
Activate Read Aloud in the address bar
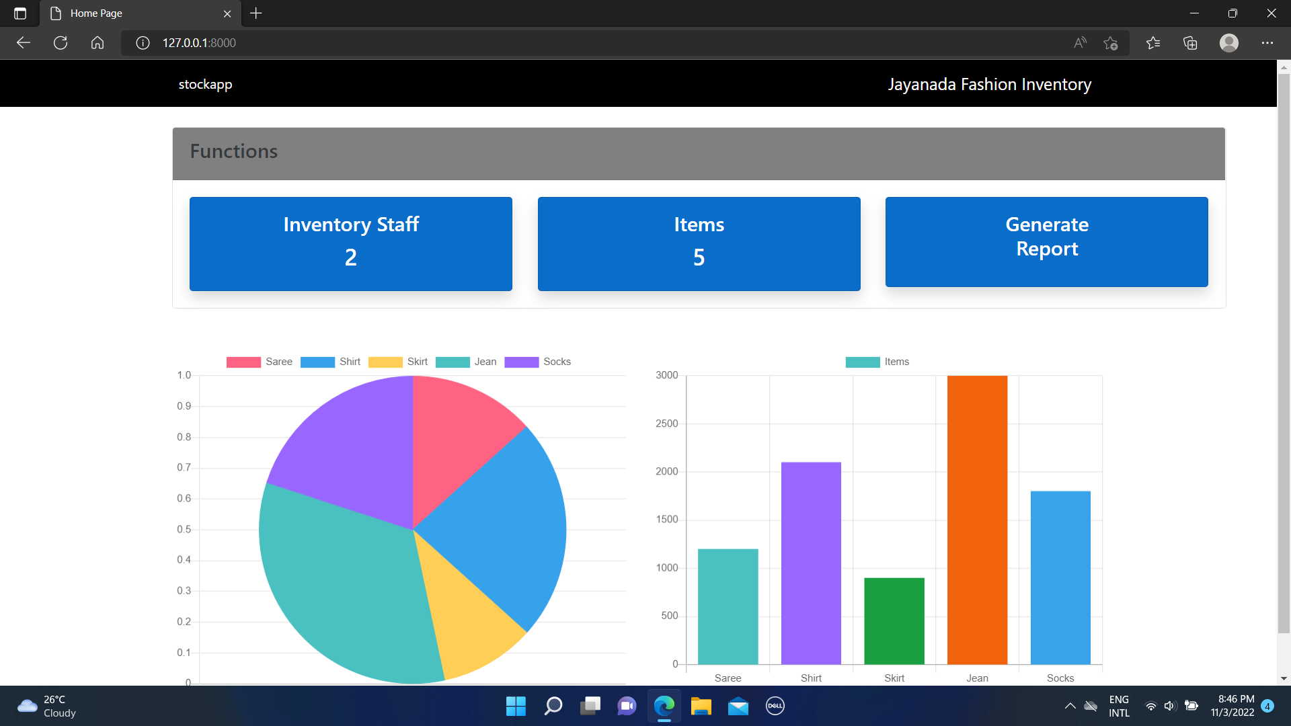tap(1079, 42)
